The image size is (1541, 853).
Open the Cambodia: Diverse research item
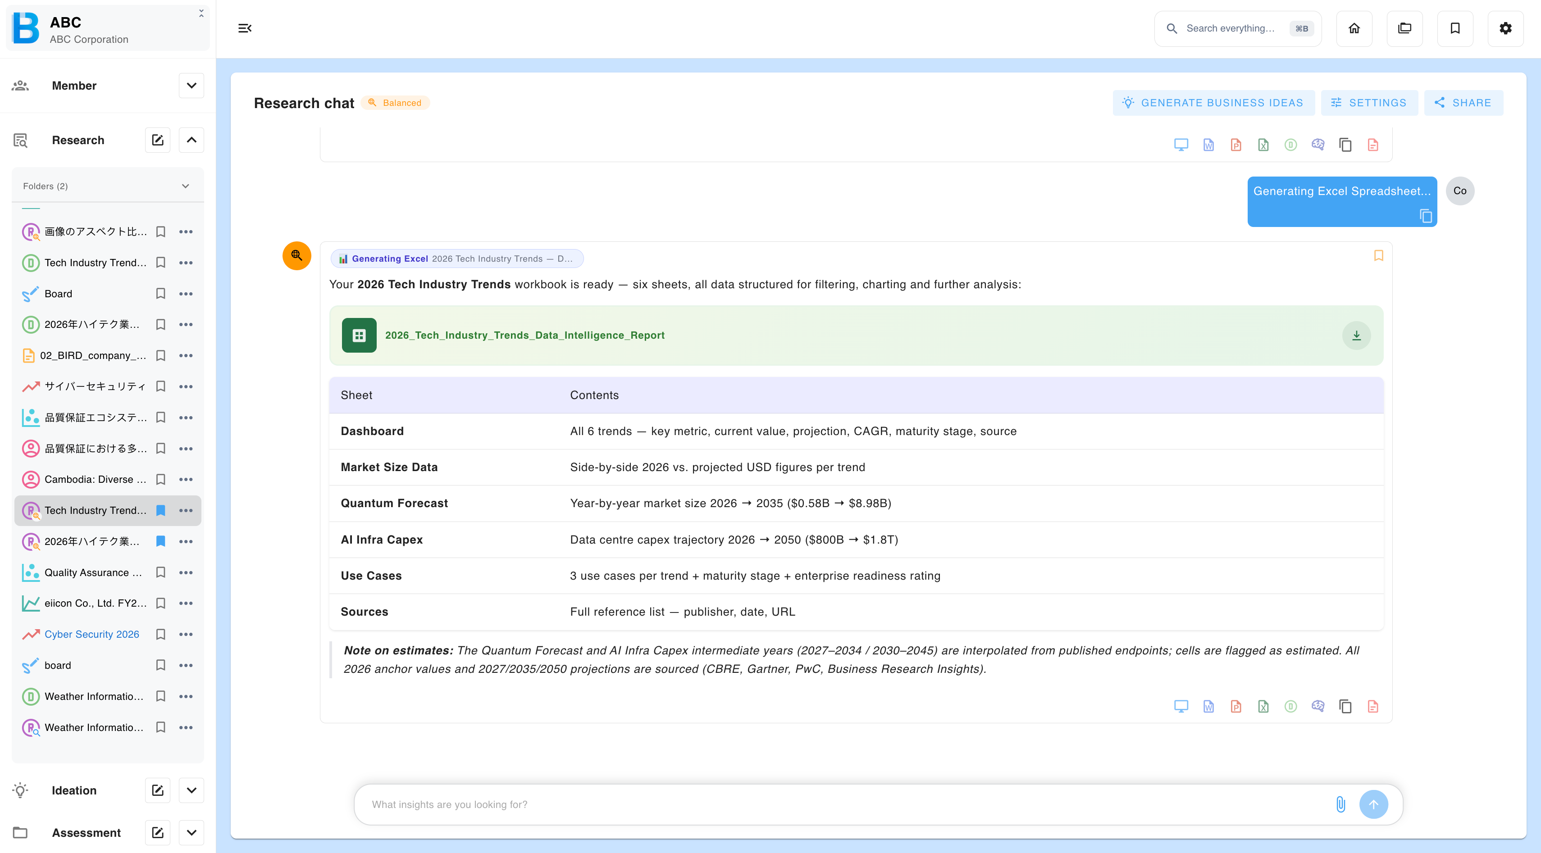coord(95,479)
